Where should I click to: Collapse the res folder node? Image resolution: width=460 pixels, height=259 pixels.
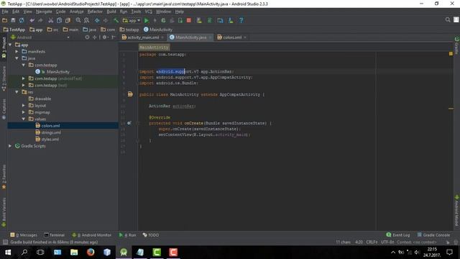tap(17, 92)
